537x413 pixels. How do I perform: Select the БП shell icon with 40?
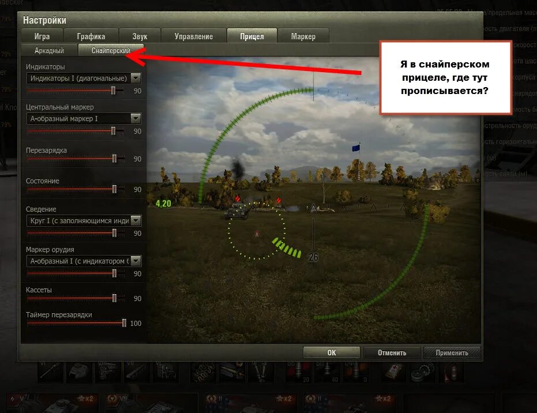coord(326,372)
